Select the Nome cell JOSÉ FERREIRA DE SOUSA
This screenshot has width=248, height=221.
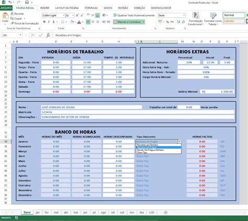pyautogui.click(x=92, y=107)
